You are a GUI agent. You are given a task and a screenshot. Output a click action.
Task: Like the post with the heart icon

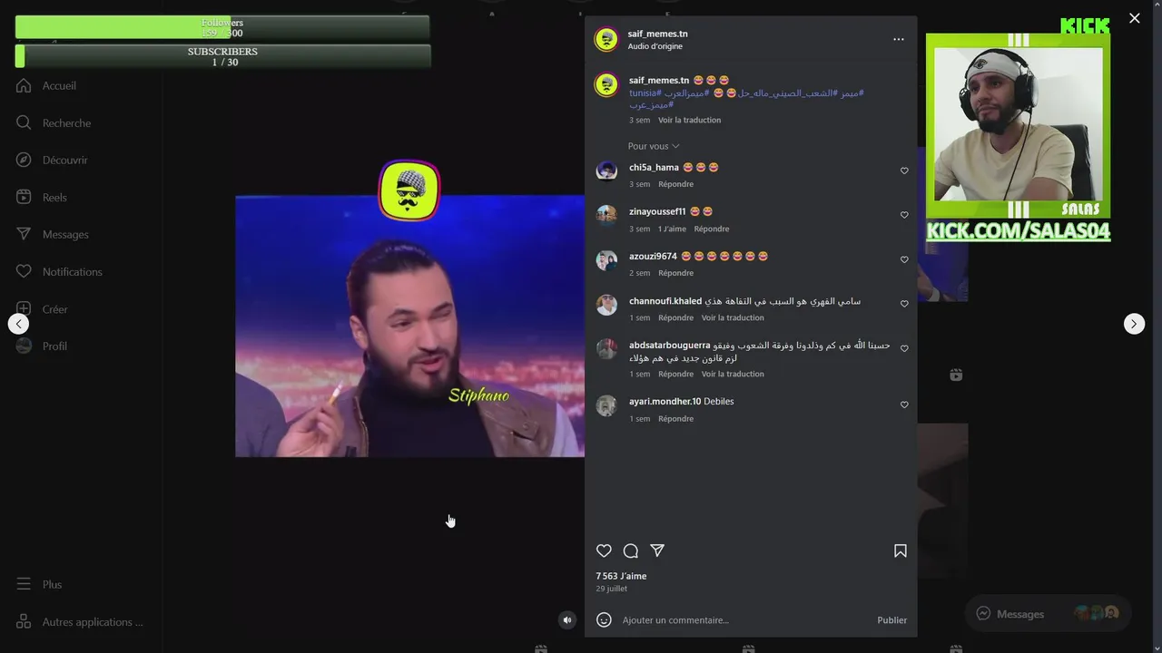[x=604, y=551]
